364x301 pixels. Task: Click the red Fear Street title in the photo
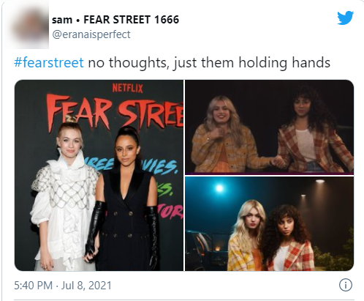click(x=115, y=112)
